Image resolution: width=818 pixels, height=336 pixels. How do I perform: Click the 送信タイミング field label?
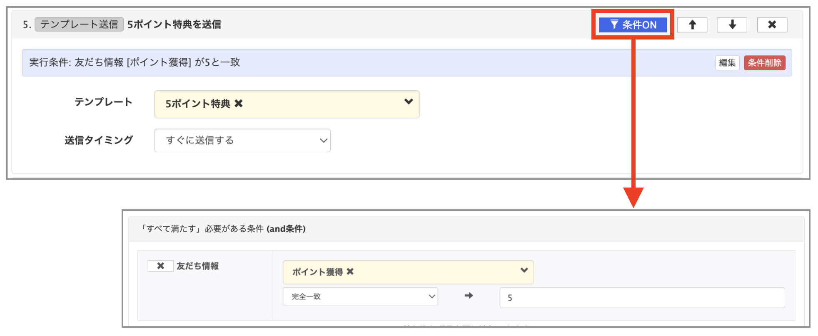(x=99, y=141)
